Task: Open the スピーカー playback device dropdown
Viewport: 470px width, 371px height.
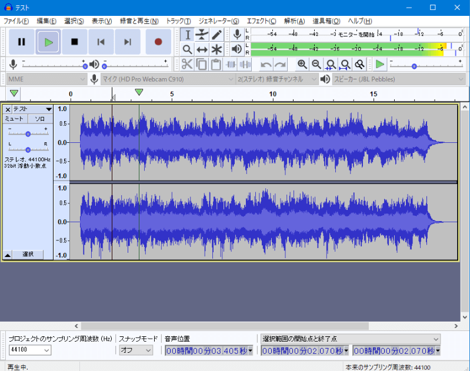Action: pyautogui.click(x=399, y=79)
